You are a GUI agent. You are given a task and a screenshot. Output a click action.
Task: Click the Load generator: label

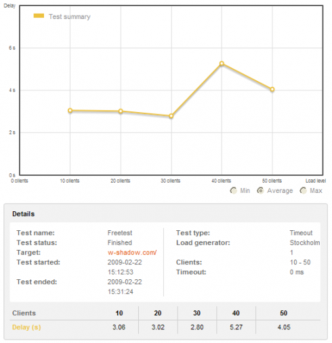203,242
